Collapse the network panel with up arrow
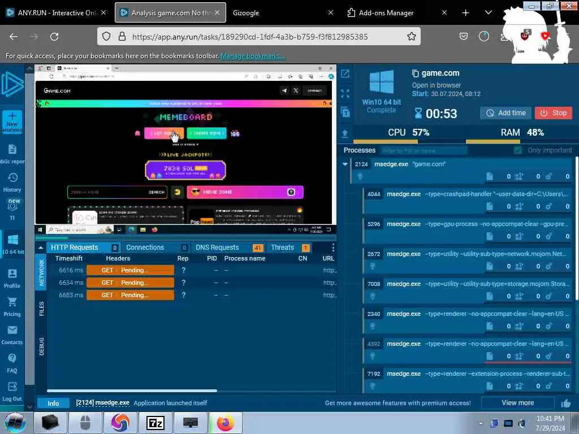 click(x=41, y=248)
